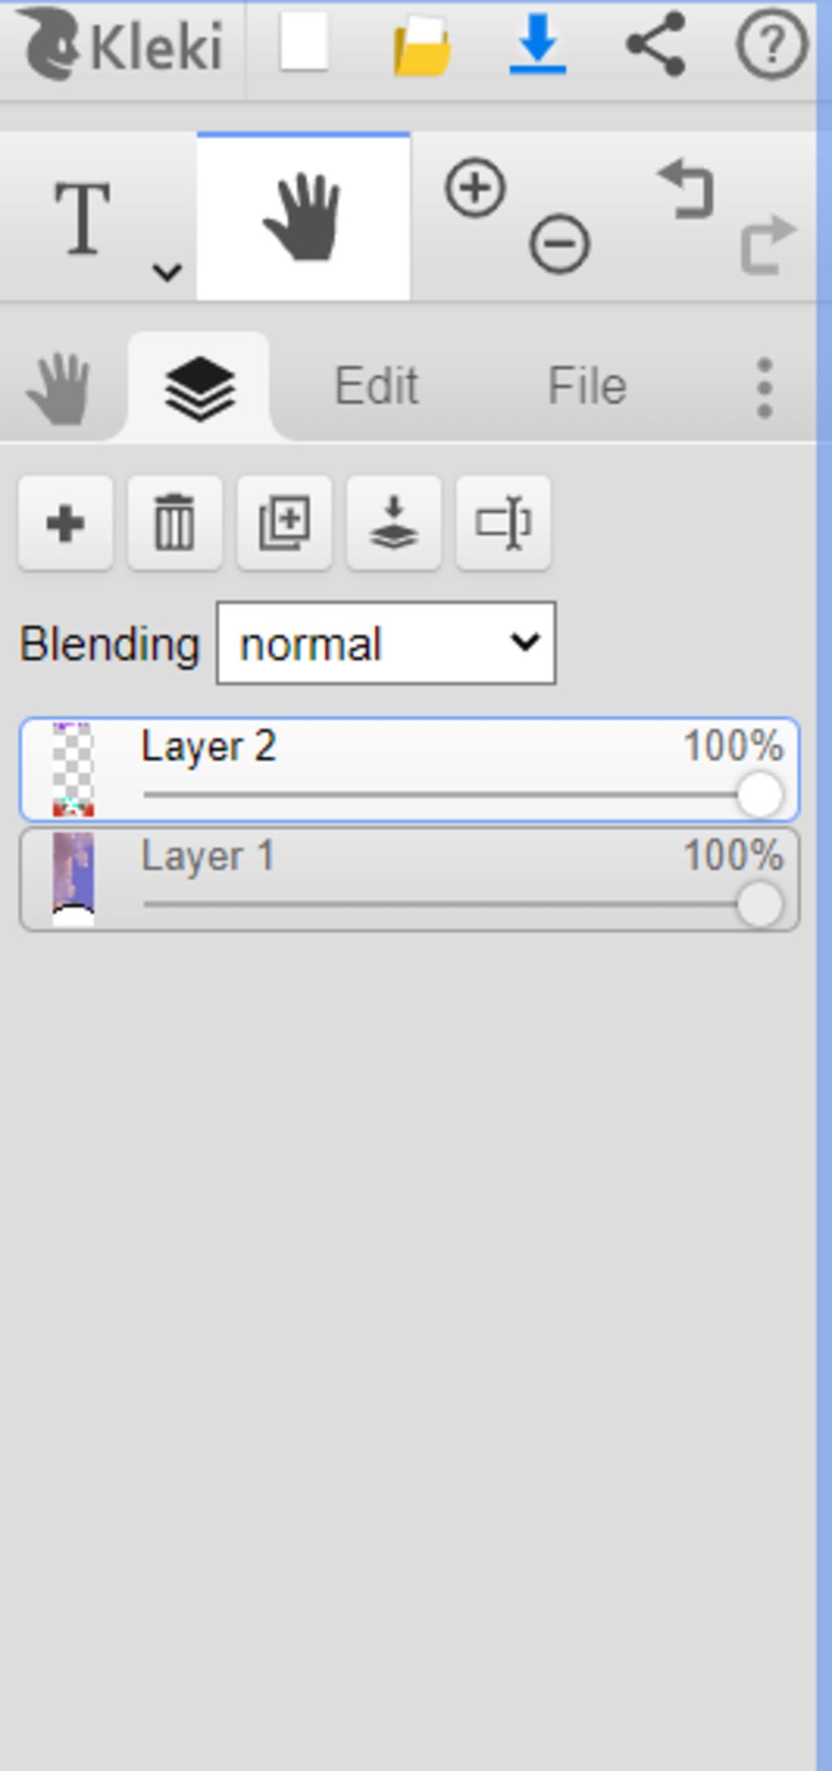Expand the tool options chevron beside Text
Image resolution: width=832 pixels, height=1771 pixels.
167,272
